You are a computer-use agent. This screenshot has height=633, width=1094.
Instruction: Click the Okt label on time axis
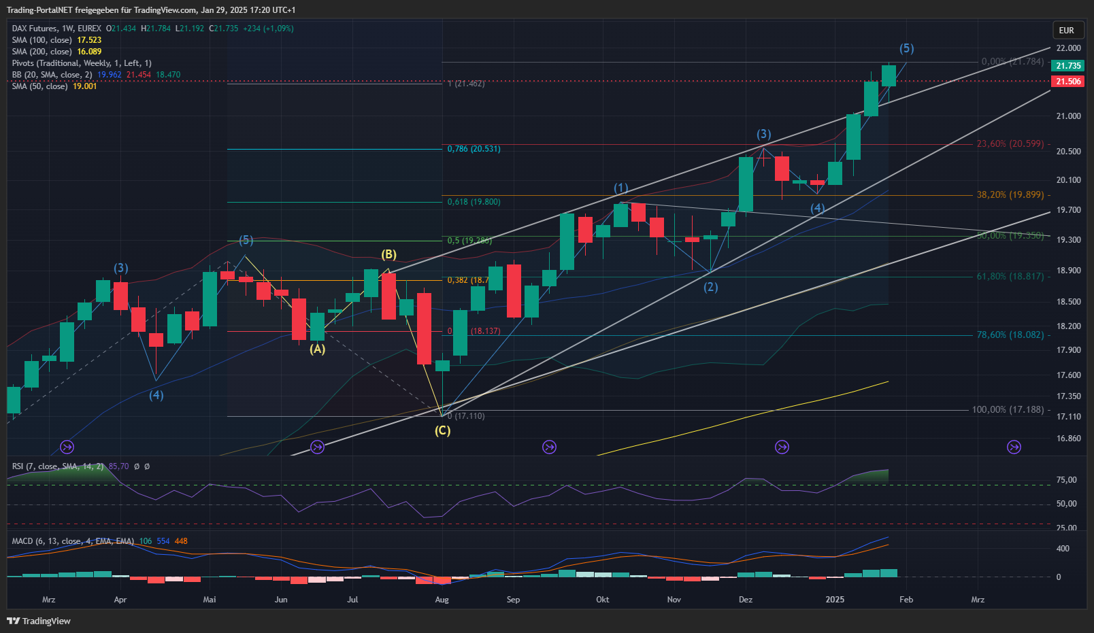[x=602, y=600]
